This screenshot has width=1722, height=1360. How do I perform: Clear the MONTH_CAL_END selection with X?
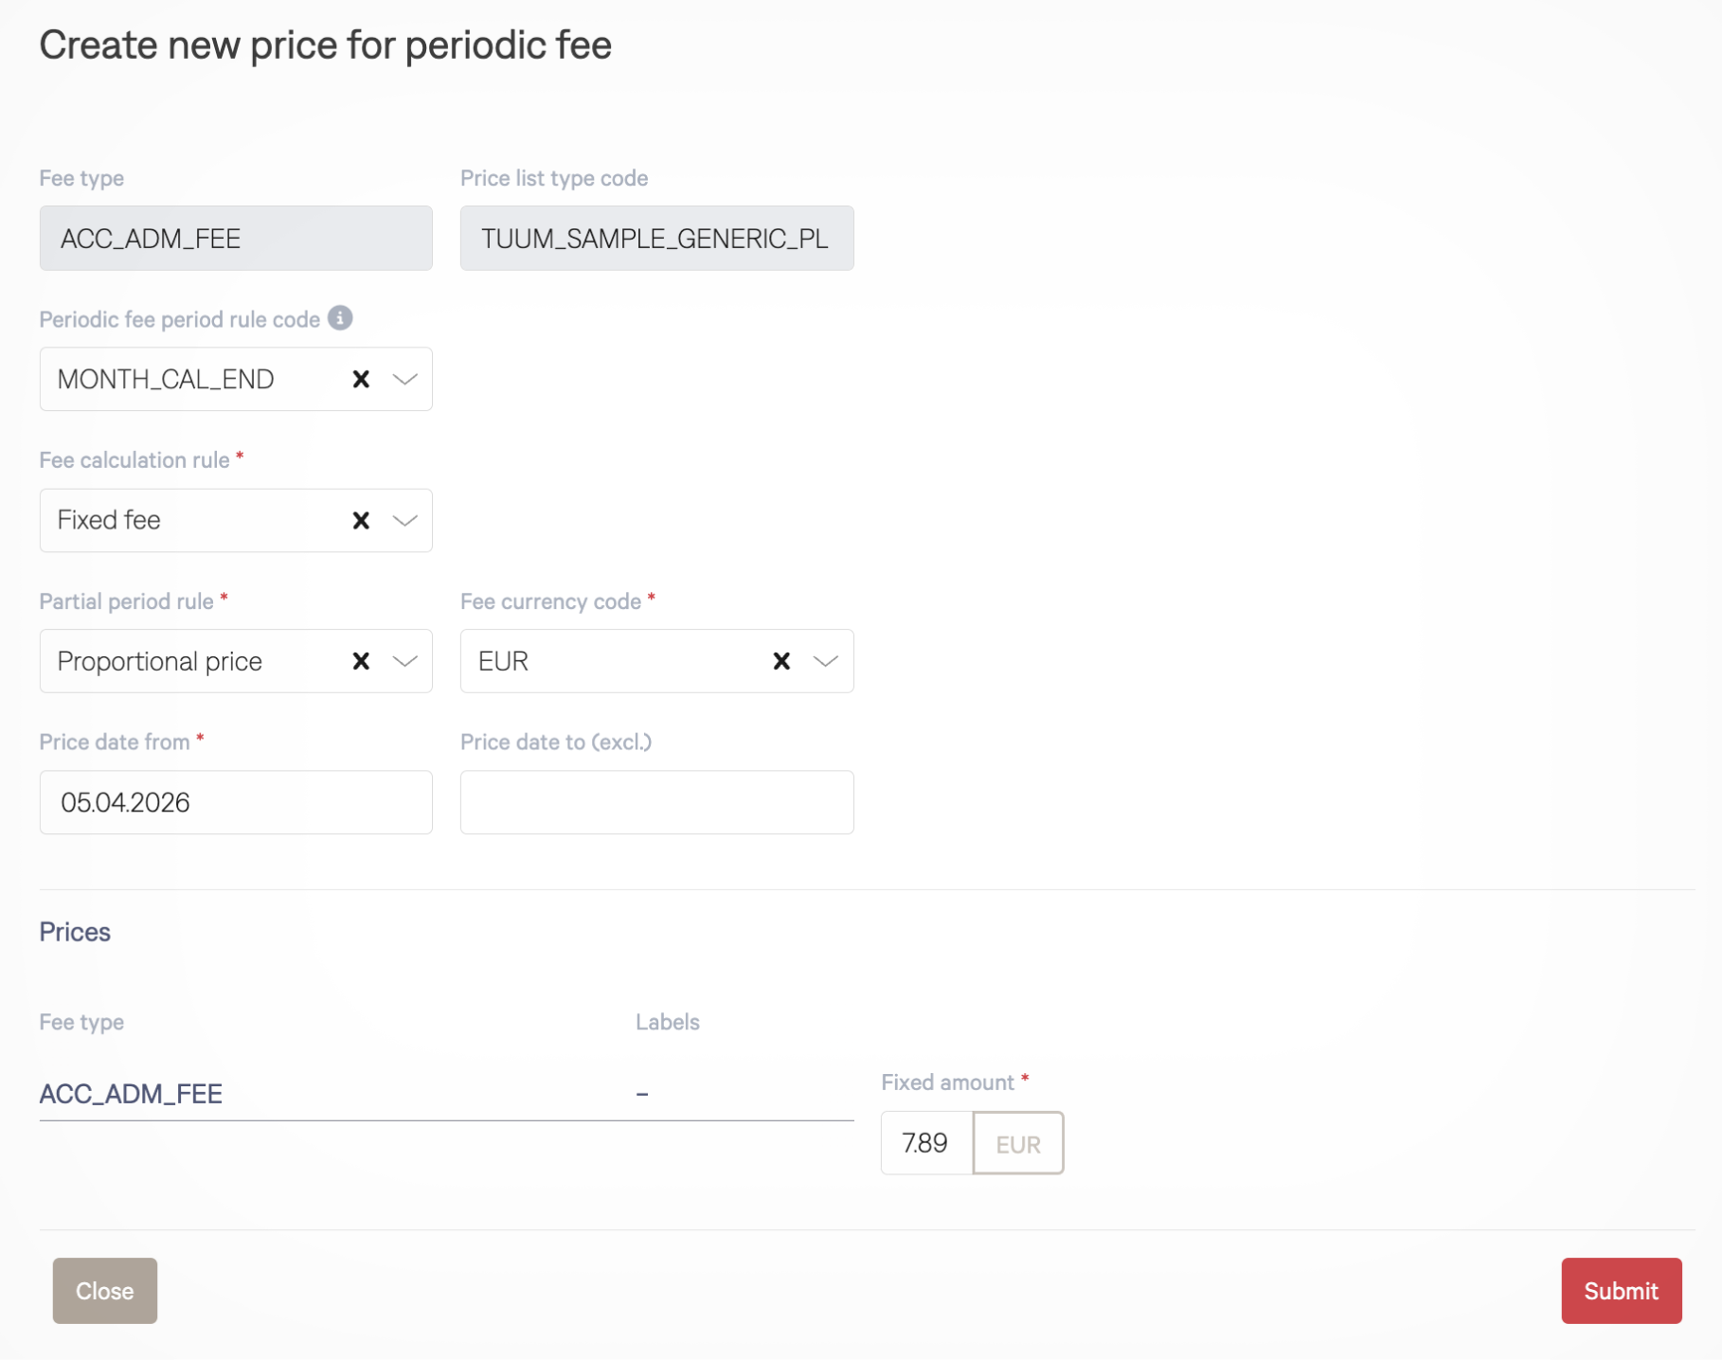click(361, 379)
